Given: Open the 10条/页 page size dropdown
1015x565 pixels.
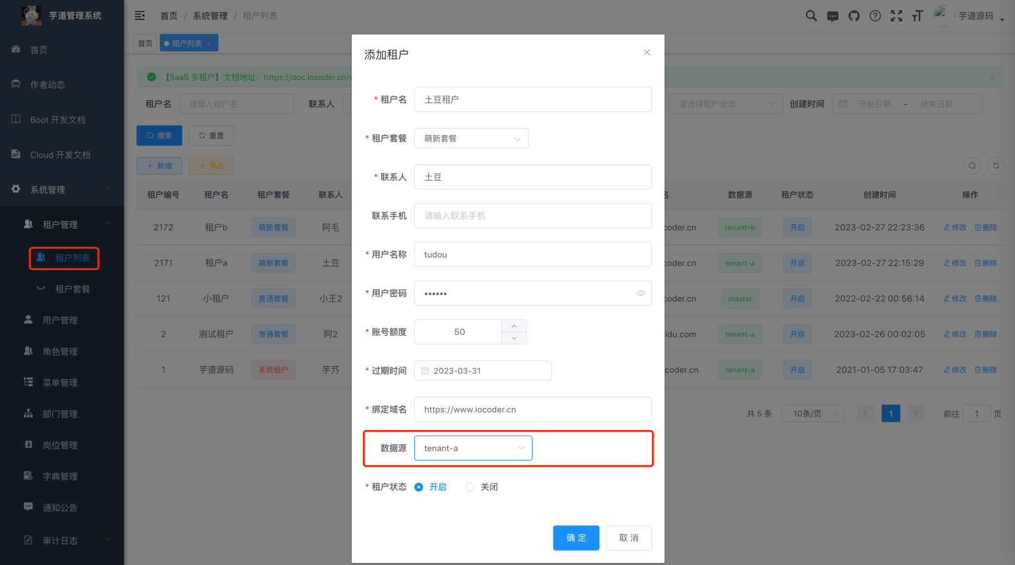Looking at the screenshot, I should pyautogui.click(x=812, y=413).
